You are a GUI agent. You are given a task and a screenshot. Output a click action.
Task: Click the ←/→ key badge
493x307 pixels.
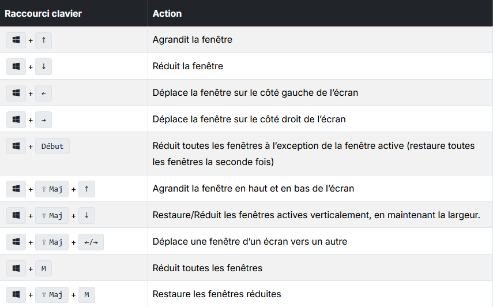(91, 242)
